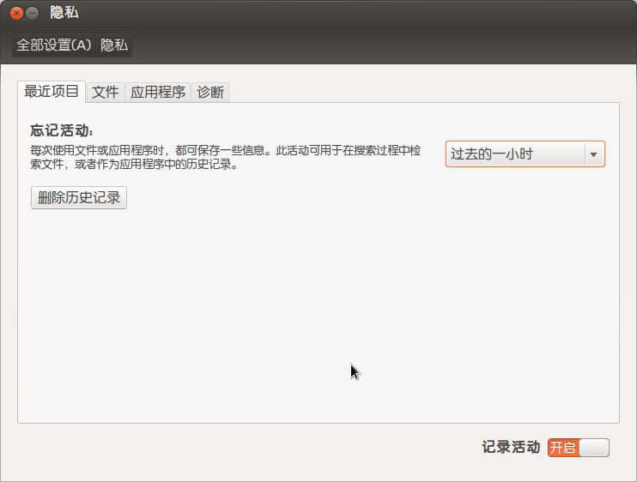The height and width of the screenshot is (482, 637).
Task: Toggle the 记录活动 switch off
Action: click(578, 448)
